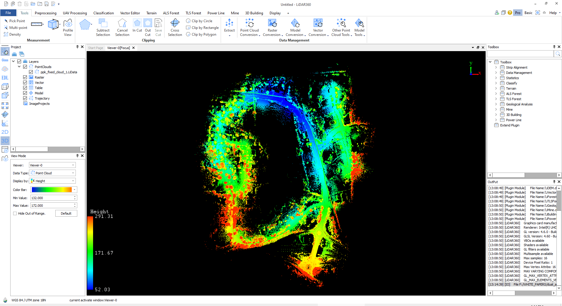The height and width of the screenshot is (306, 562).
Task: Hide the Trajectory layer
Action: 25,98
